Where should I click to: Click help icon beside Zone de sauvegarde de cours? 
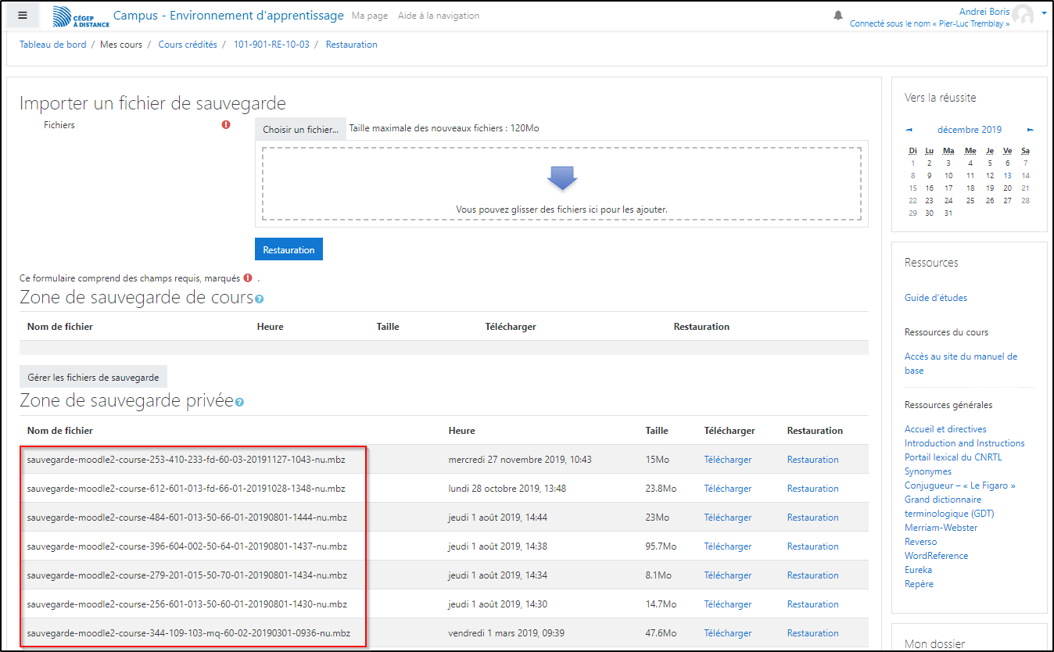pyautogui.click(x=259, y=299)
